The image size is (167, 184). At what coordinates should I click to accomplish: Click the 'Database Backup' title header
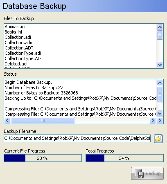[34, 6]
